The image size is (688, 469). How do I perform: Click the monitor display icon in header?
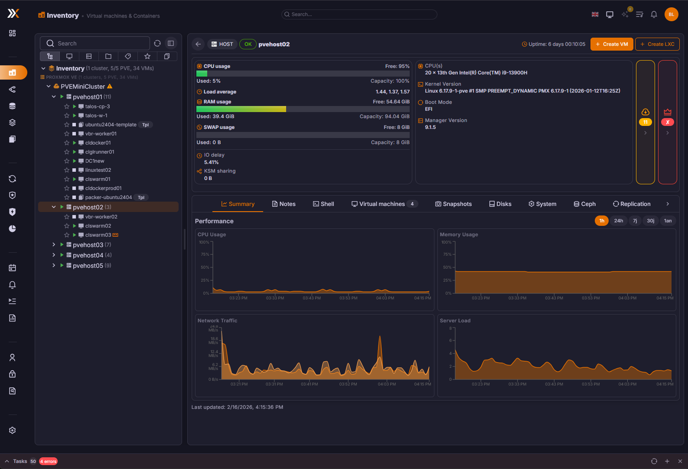click(x=610, y=14)
